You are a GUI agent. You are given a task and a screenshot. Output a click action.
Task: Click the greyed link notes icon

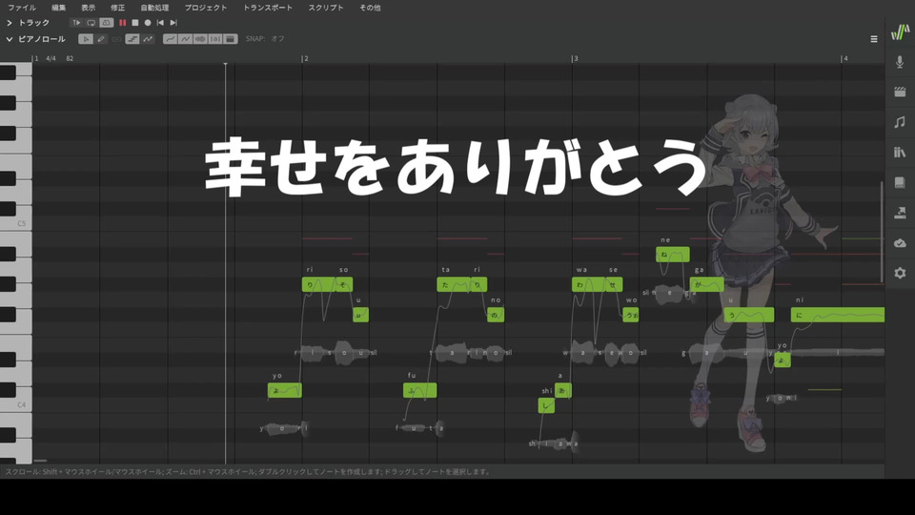[116, 39]
